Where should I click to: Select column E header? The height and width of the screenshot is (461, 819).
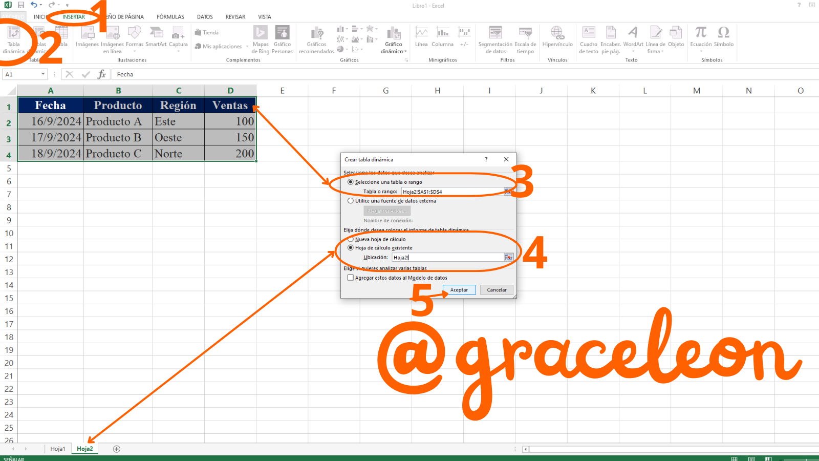[x=282, y=91]
